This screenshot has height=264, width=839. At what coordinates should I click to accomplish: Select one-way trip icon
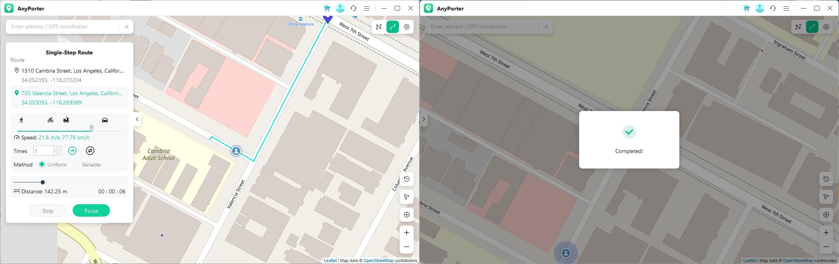(72, 151)
